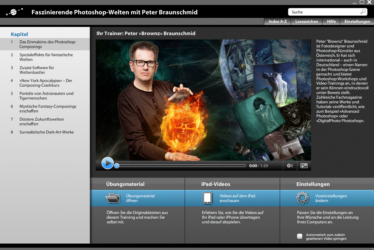
Task: Click the video preview image of the trainer
Action: 203,100
